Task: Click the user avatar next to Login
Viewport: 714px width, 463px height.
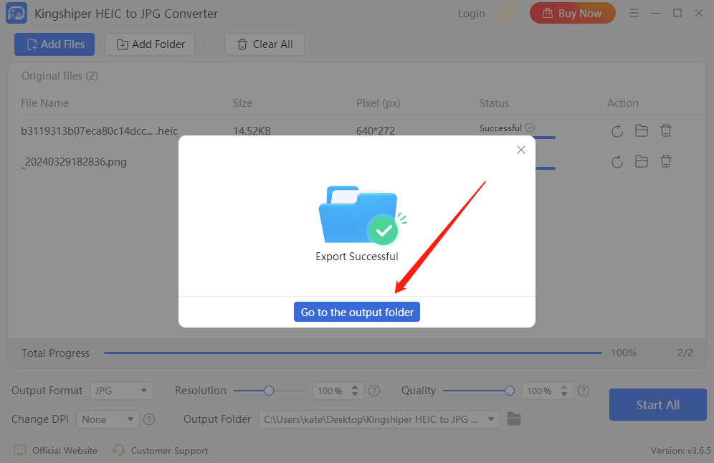Action: [x=506, y=13]
